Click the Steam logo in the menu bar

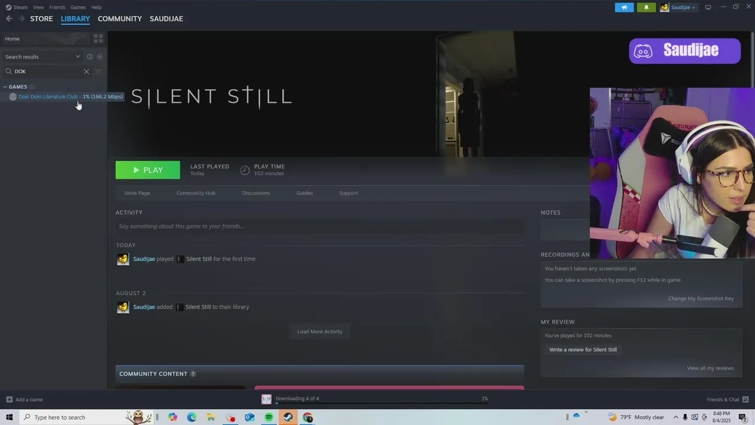click(x=8, y=7)
